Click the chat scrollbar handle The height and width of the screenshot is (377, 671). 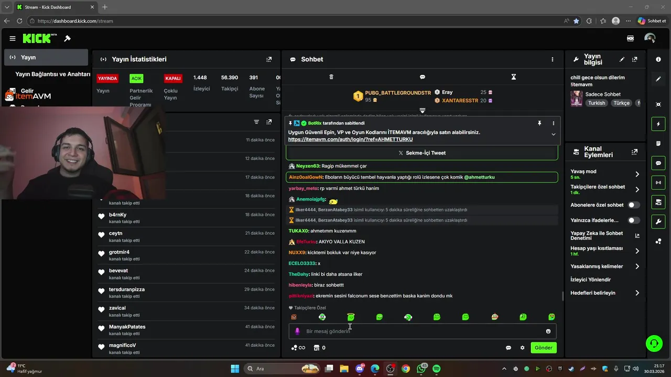pyautogui.click(x=562, y=296)
